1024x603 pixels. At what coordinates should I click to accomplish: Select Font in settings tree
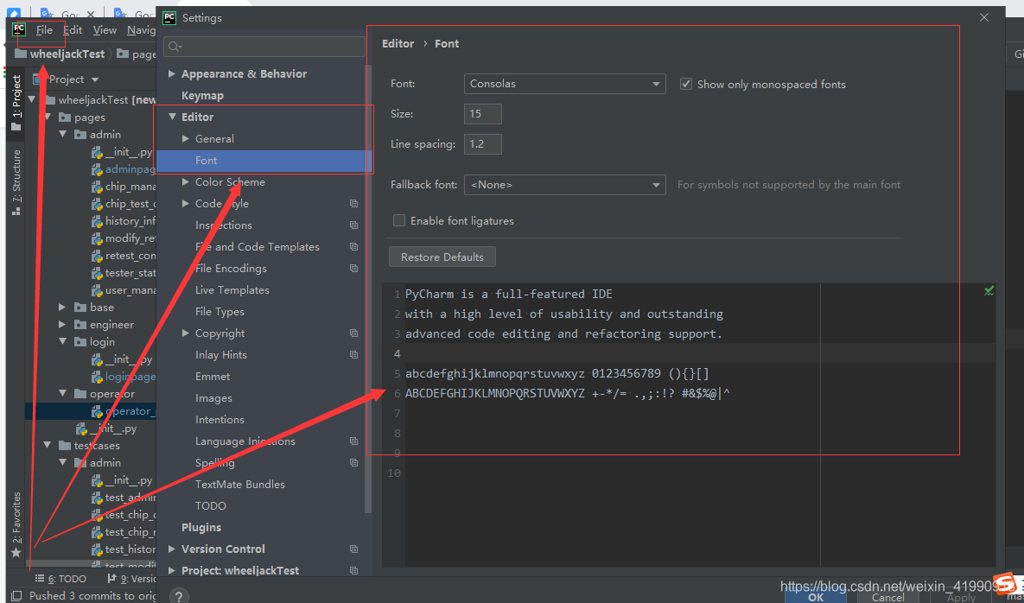point(264,161)
